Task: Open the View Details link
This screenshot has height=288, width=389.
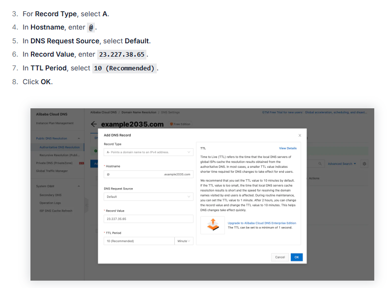Action: pos(288,148)
